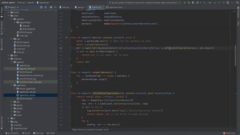Open the Favorites tool window stripe button
The height and width of the screenshot is (135, 240).
coord(1,123)
